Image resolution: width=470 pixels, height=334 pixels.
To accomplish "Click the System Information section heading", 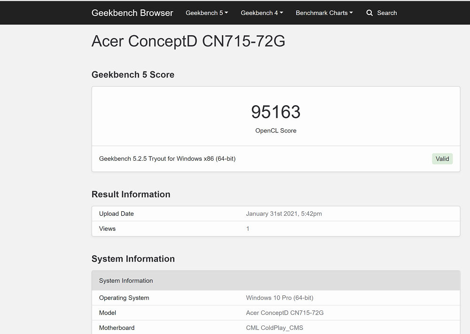I will [x=133, y=259].
